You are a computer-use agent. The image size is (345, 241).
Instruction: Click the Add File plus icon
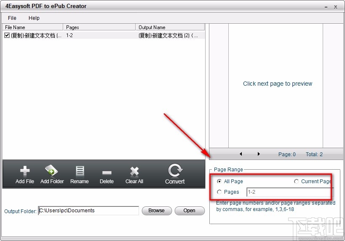[x=24, y=171]
